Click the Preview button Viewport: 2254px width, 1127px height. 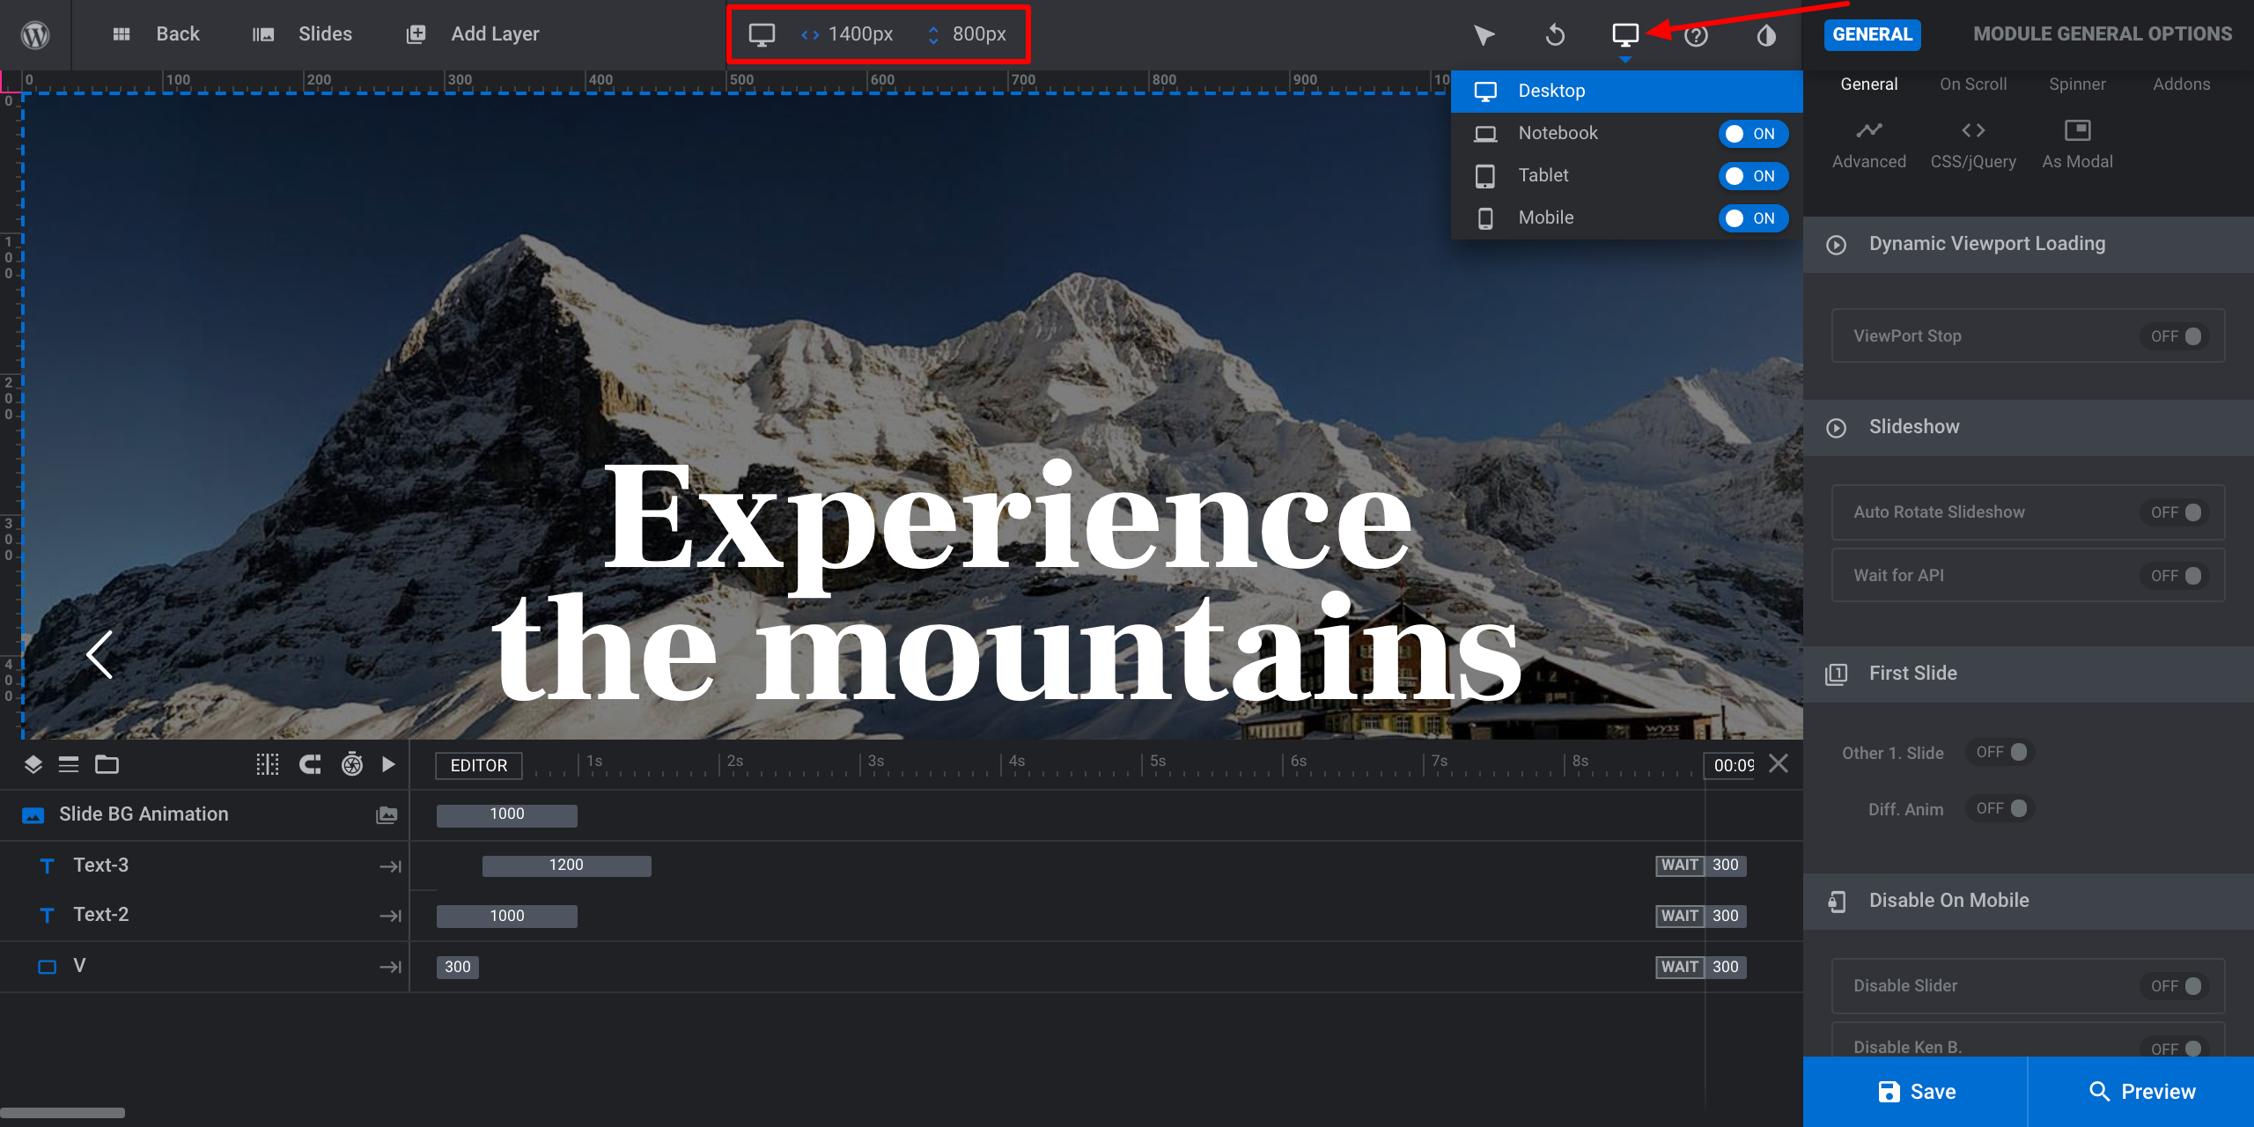coord(2141,1092)
